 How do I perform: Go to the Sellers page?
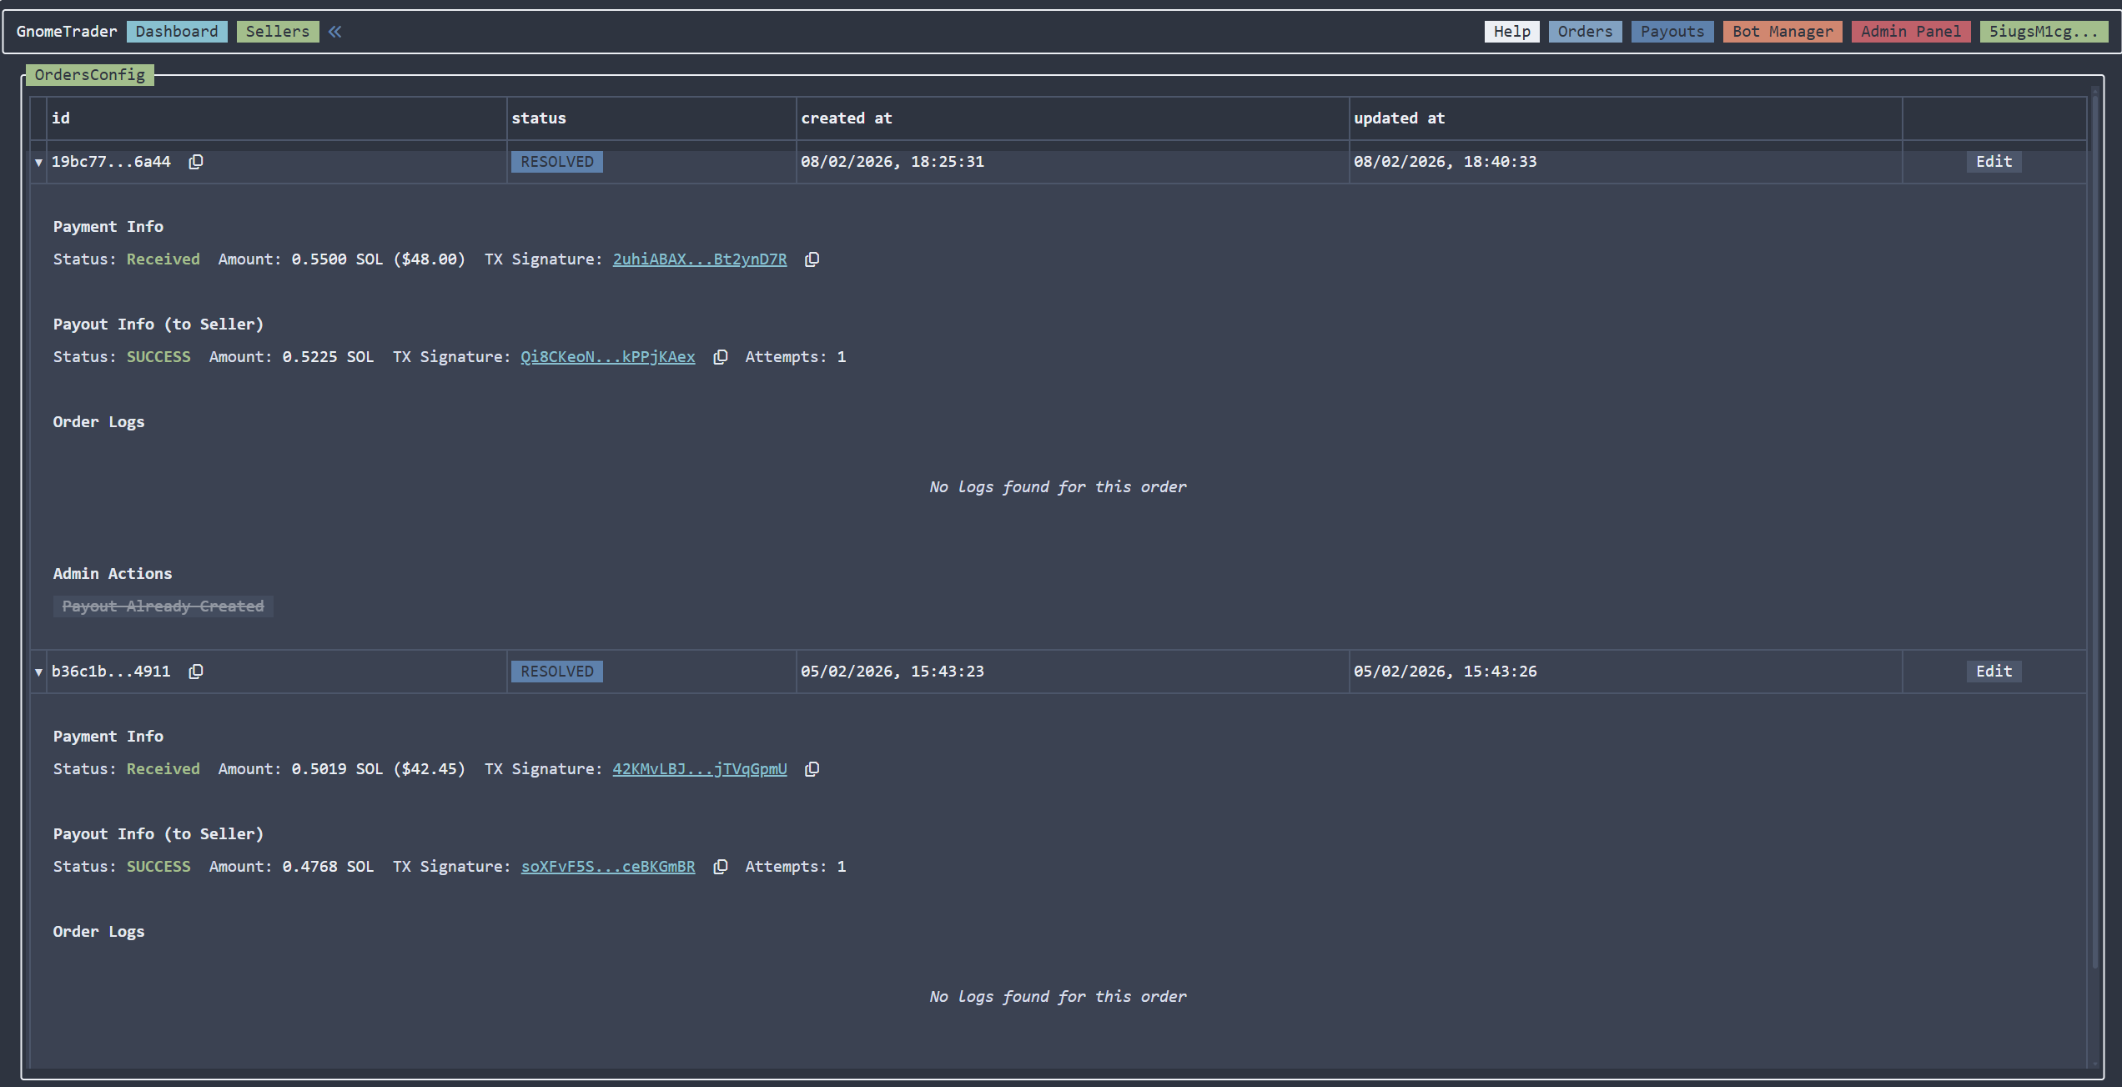point(278,32)
